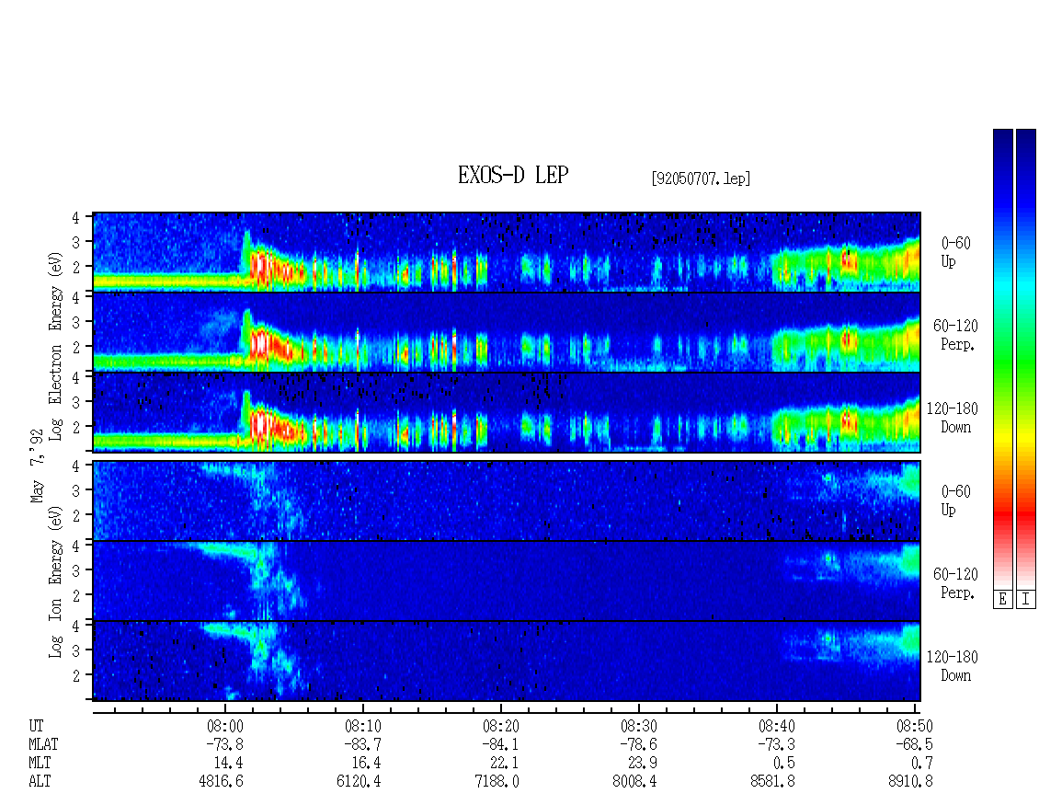Click the MLT value 0.5
Image resolution: width=1039 pixels, height=805 pixels.
coord(784,764)
